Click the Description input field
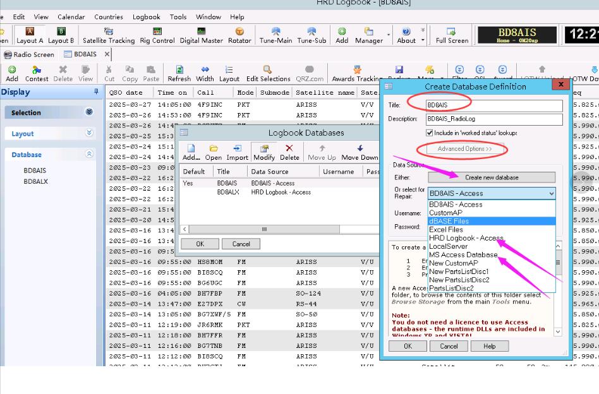The height and width of the screenshot is (394, 599). tap(494, 119)
